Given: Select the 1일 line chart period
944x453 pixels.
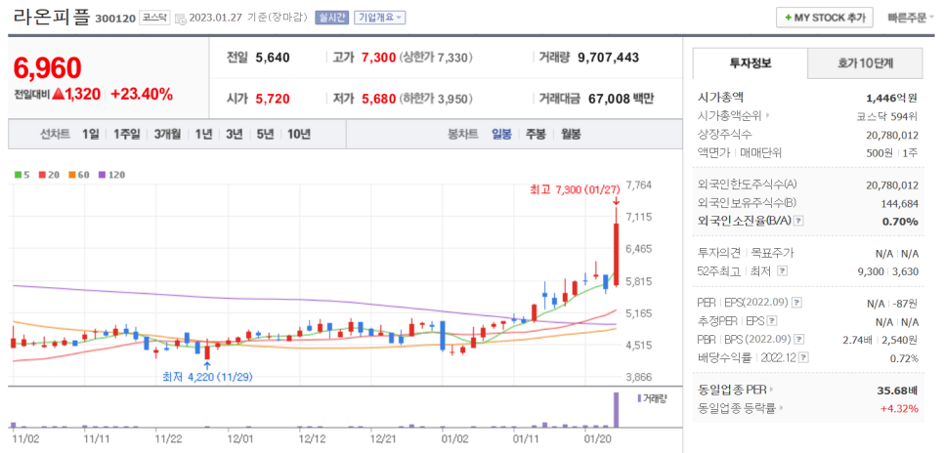Looking at the screenshot, I should [x=90, y=134].
